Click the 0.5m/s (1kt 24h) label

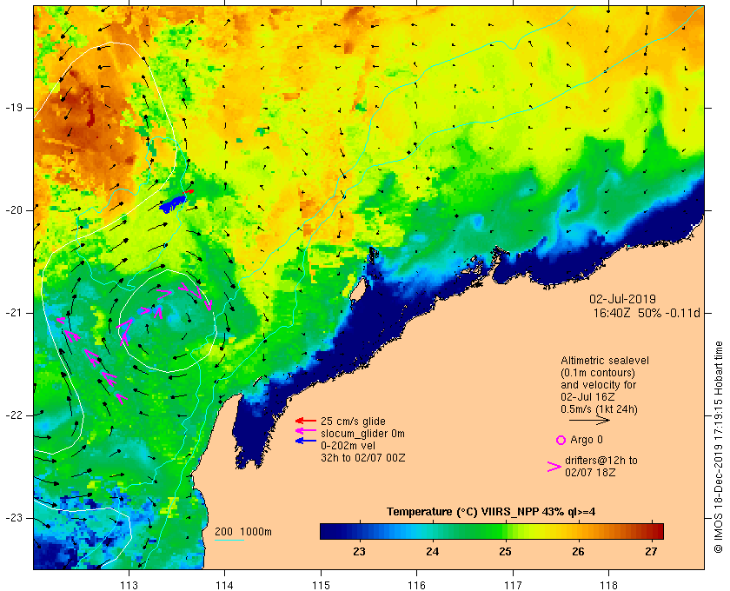coord(599,409)
